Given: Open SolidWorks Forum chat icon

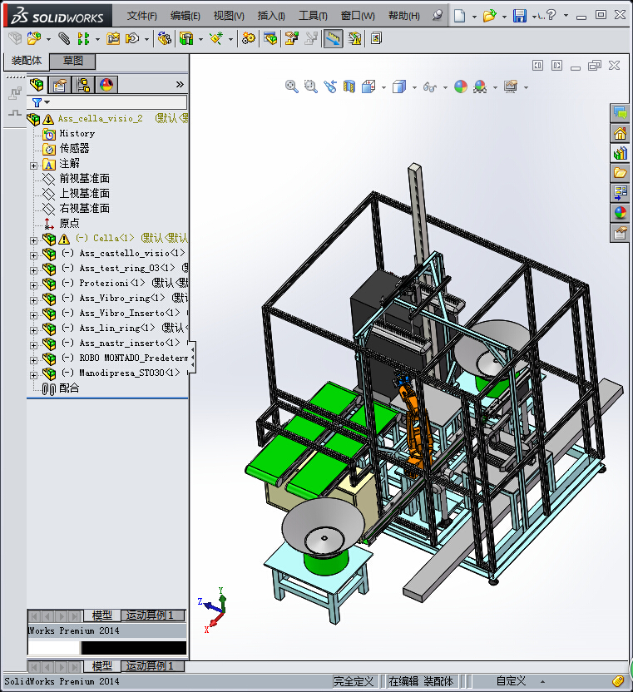Looking at the screenshot, I should pos(620,113).
